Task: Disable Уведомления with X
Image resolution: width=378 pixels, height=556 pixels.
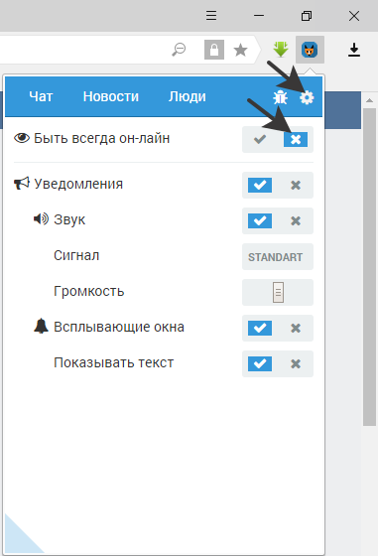Action: pyautogui.click(x=296, y=185)
